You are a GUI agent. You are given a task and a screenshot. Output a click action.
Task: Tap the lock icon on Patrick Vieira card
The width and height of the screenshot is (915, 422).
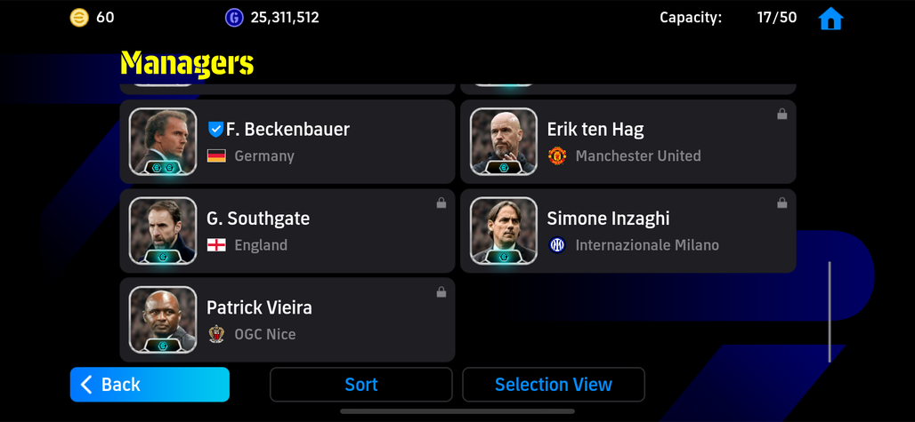click(441, 292)
